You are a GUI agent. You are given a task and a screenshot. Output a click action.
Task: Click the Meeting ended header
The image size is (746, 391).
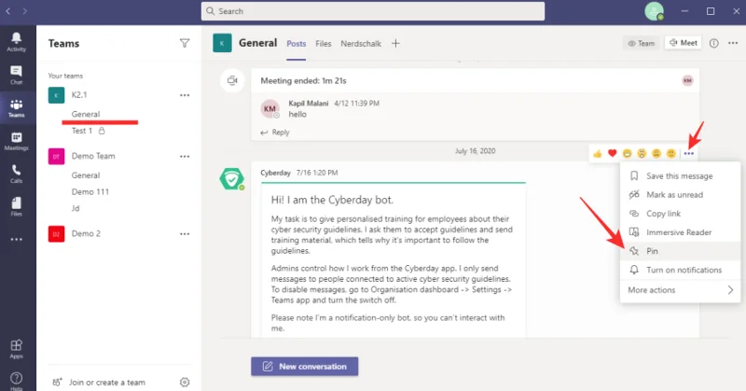click(303, 81)
